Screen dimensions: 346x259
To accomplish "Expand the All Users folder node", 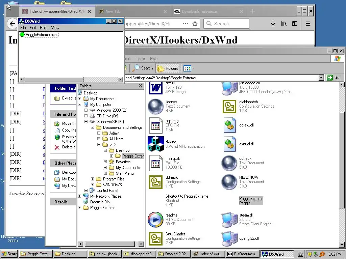I will click(99, 139).
